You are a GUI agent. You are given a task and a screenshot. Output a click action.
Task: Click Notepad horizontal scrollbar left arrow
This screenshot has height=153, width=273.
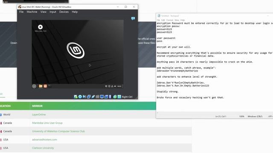point(157,113)
